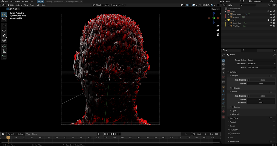Expand the Light Paths panel
Image resolution: width=277 pixels, height=146 pixels.
233,118
